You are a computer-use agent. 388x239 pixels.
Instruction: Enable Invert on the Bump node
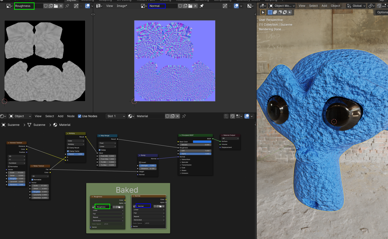pyautogui.click(x=140, y=162)
